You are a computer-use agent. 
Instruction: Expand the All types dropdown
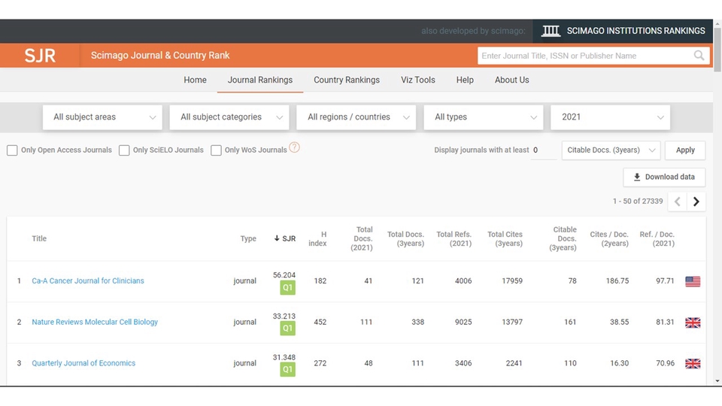click(484, 117)
